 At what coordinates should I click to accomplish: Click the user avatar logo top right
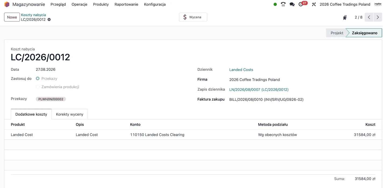pos(378,4)
